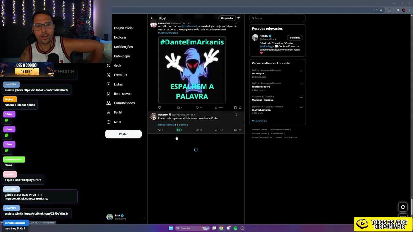Open Itens salvos bookmarks
Screen dimensions: 413x232
pos(119,94)
